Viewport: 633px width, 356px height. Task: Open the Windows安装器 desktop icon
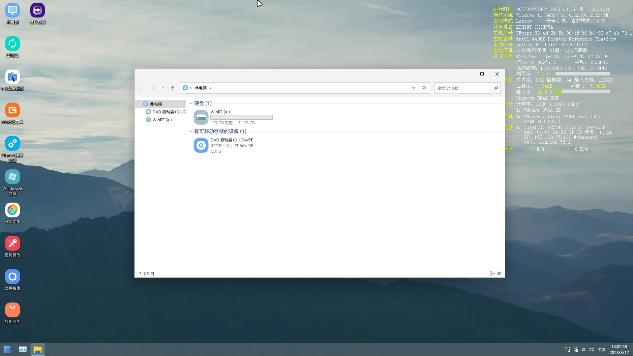pyautogui.click(x=13, y=177)
